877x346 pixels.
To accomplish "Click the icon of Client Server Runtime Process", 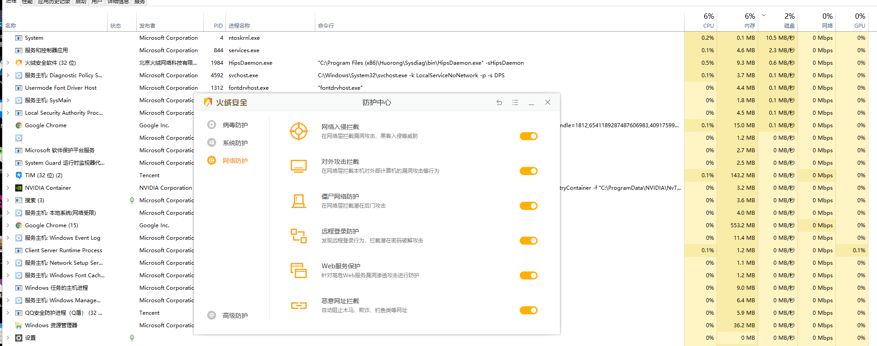I will point(19,250).
